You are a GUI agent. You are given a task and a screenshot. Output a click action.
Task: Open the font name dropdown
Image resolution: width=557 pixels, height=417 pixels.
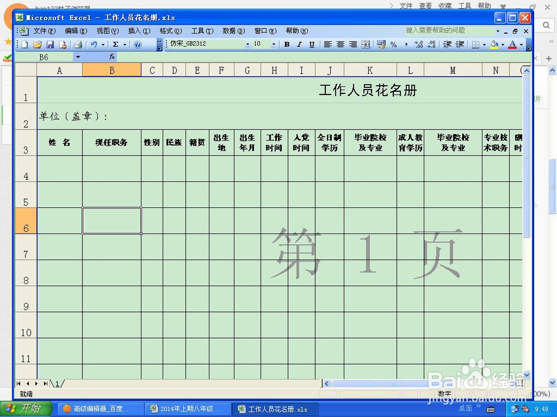pos(248,44)
